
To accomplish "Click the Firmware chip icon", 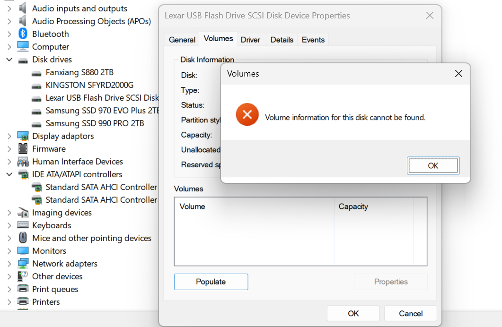I will tap(23, 149).
